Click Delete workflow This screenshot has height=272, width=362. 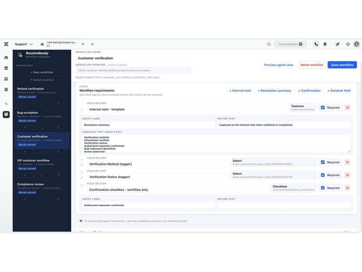click(312, 65)
